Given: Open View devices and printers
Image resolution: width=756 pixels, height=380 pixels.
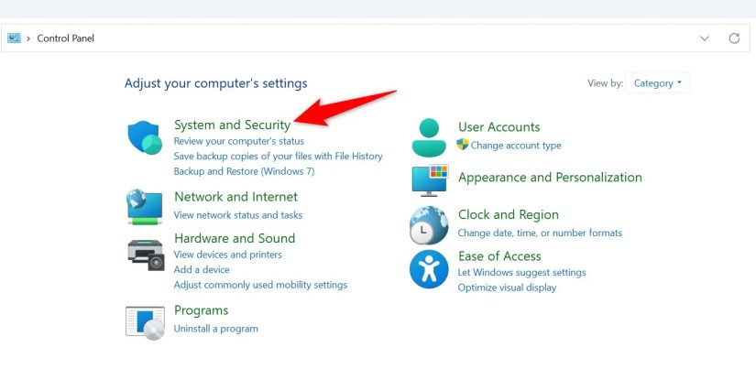Looking at the screenshot, I should (x=227, y=255).
